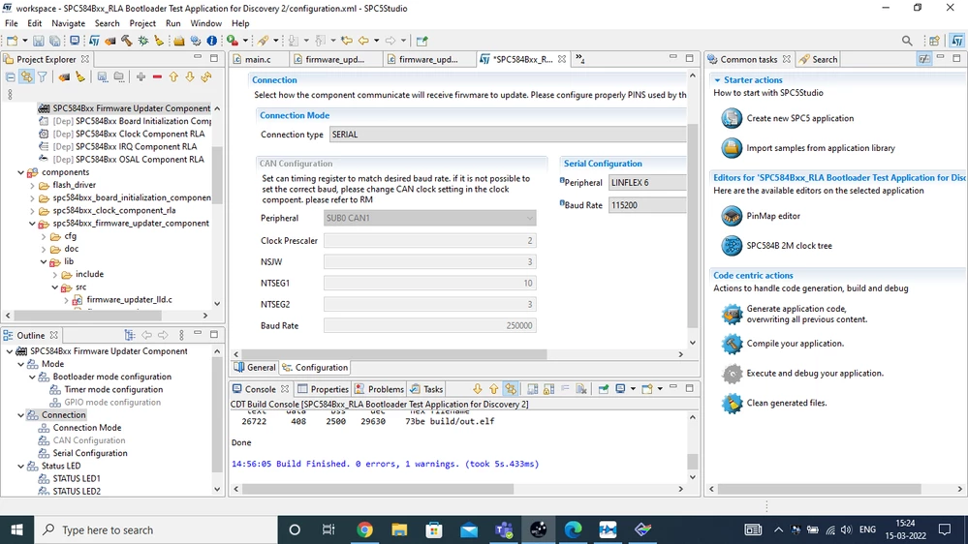Click the hammer build icon in toolbar
The height and width of the screenshot is (544, 968).
coord(127,41)
